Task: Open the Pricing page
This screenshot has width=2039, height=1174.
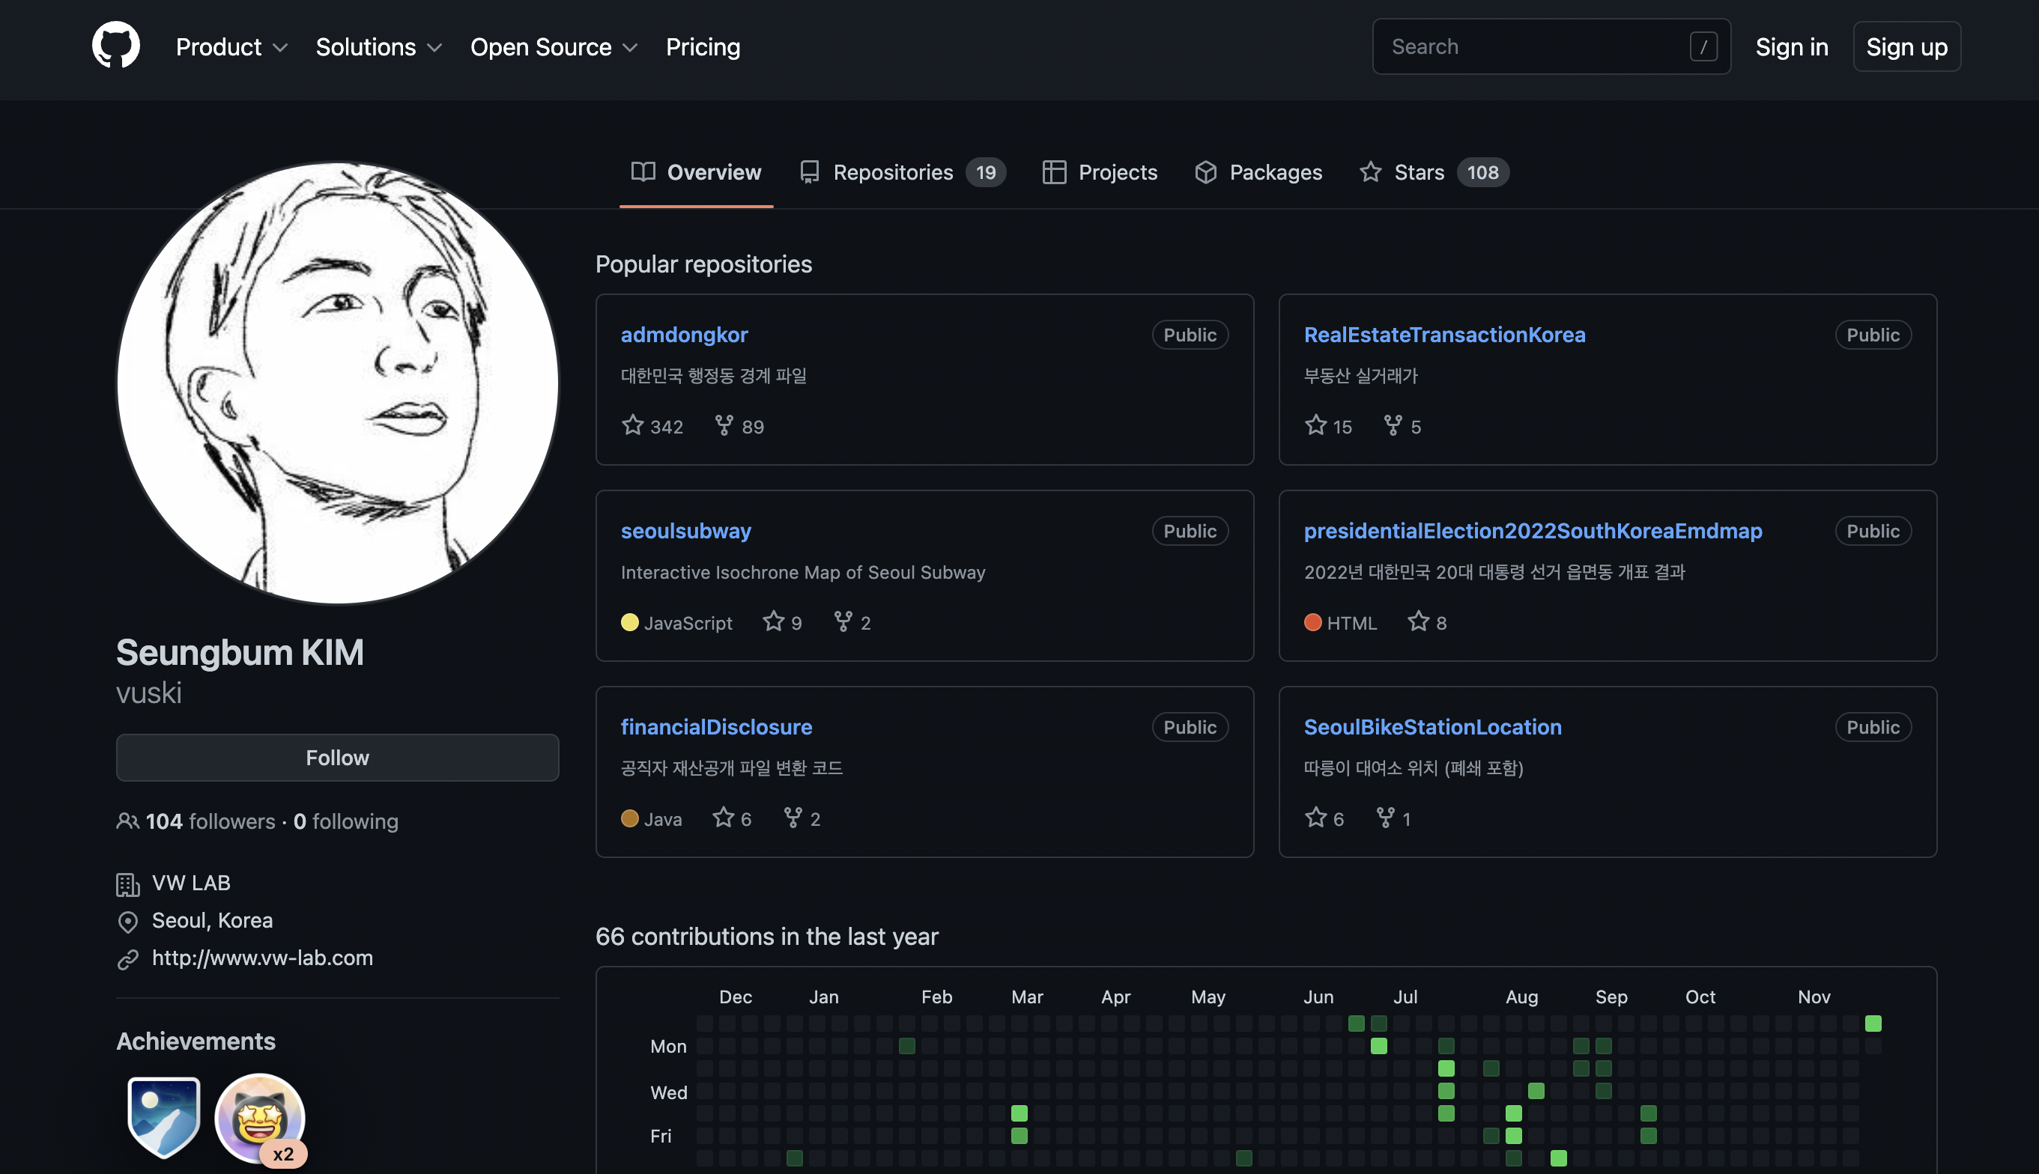Action: (703, 46)
